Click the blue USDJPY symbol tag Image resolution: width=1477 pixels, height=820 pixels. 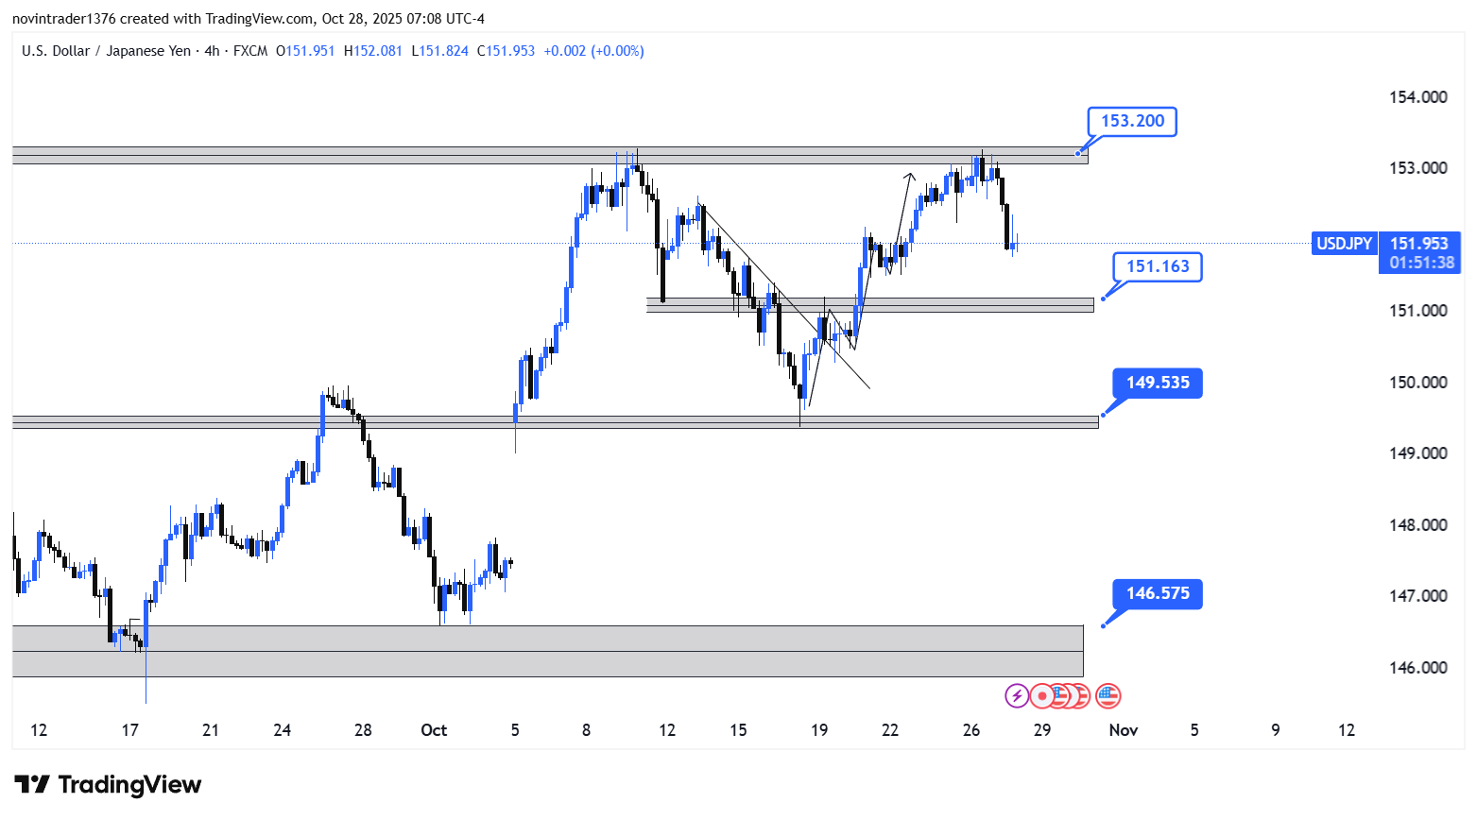[x=1344, y=244]
